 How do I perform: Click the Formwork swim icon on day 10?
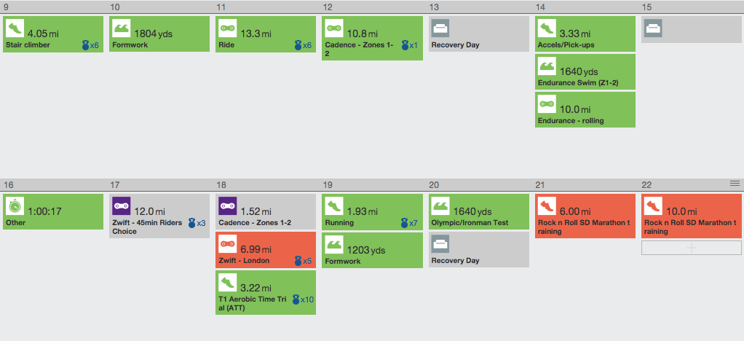coord(121,29)
